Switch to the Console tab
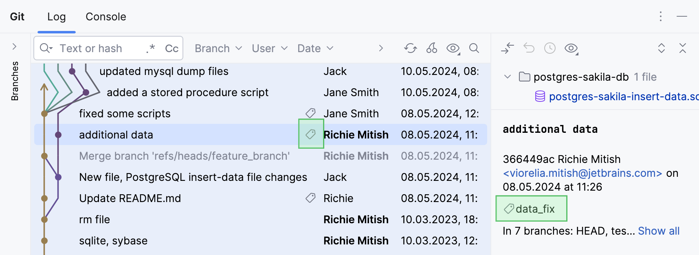 click(x=106, y=17)
